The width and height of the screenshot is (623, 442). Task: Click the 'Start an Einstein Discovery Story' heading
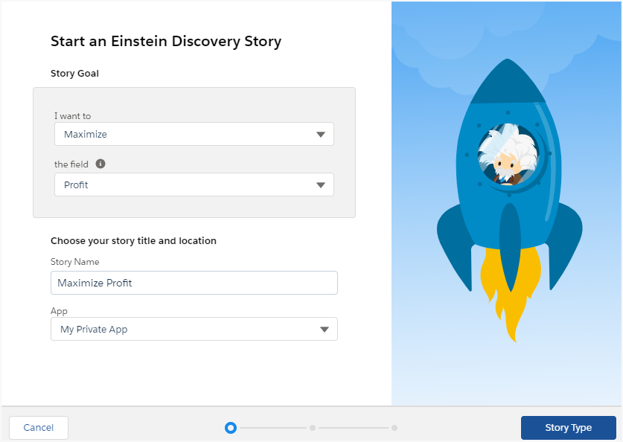tap(166, 42)
